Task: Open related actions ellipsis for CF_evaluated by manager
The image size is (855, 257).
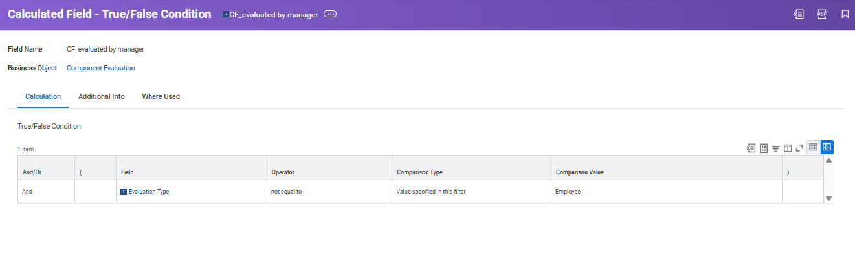Action: pyautogui.click(x=330, y=14)
